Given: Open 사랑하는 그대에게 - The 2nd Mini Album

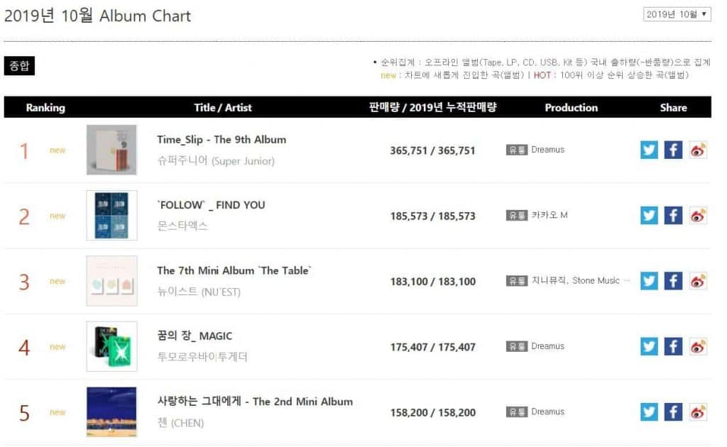Looking at the screenshot, I should pyautogui.click(x=254, y=401).
